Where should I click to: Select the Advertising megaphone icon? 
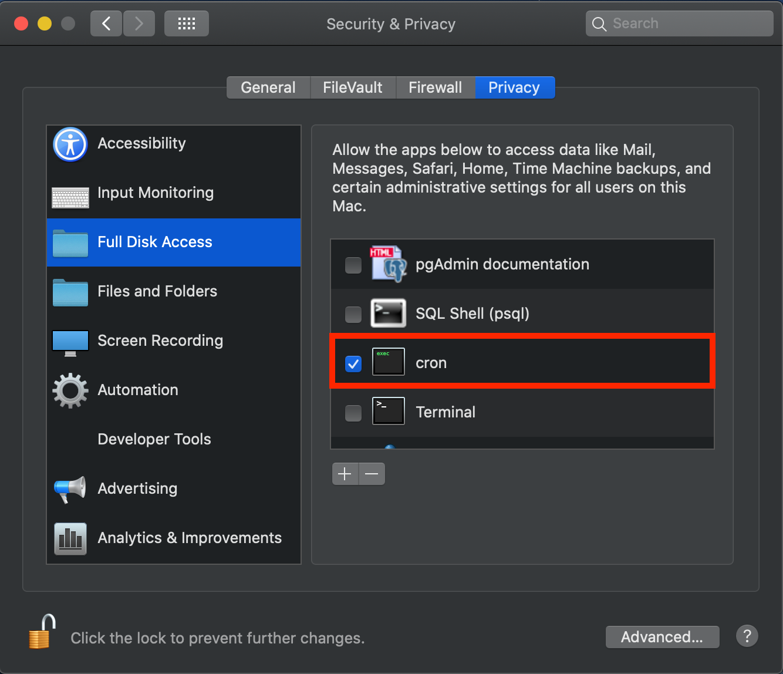[70, 489]
